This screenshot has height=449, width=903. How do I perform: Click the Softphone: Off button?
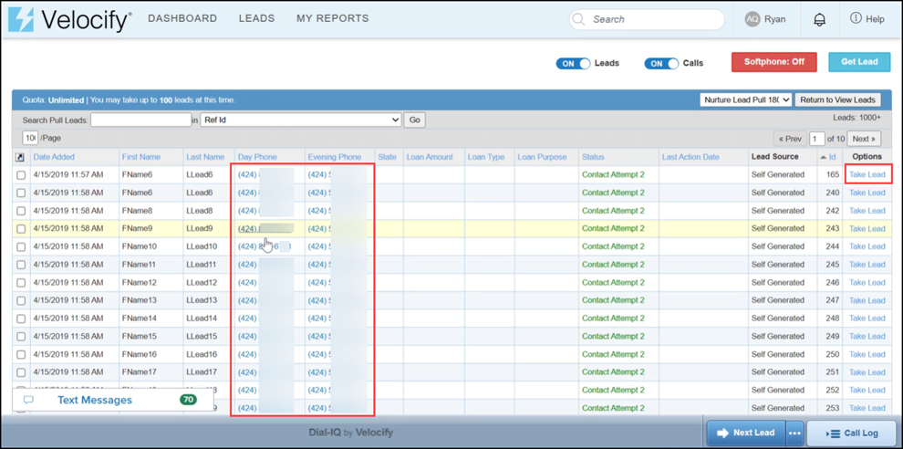(774, 62)
